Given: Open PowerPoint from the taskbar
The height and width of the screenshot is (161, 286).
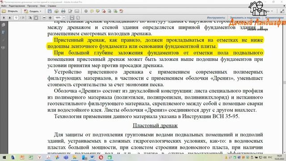Looking at the screenshot, I should click(22, 157).
